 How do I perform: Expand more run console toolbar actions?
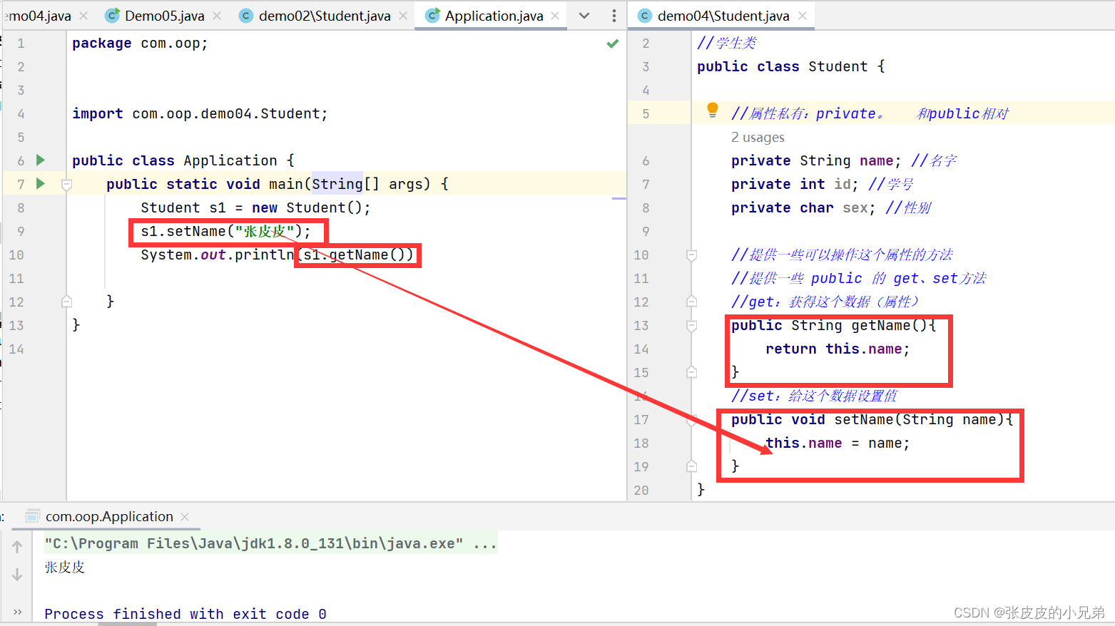point(17,612)
